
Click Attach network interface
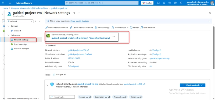tap(57, 28)
